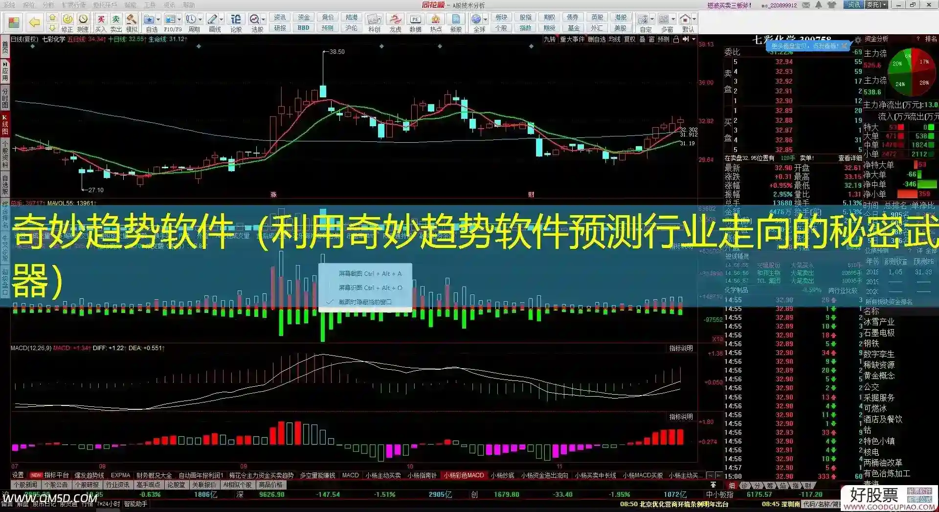
Task: Click the 板块 sector button
Action: pos(501,17)
